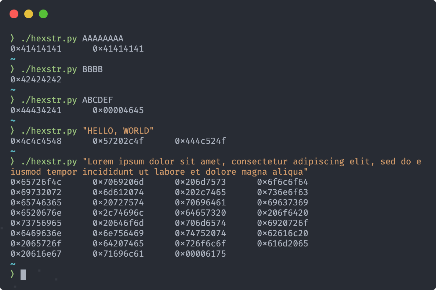Click the 0x00006175 final hex value
The image size is (436, 290).
pyautogui.click(x=200, y=254)
